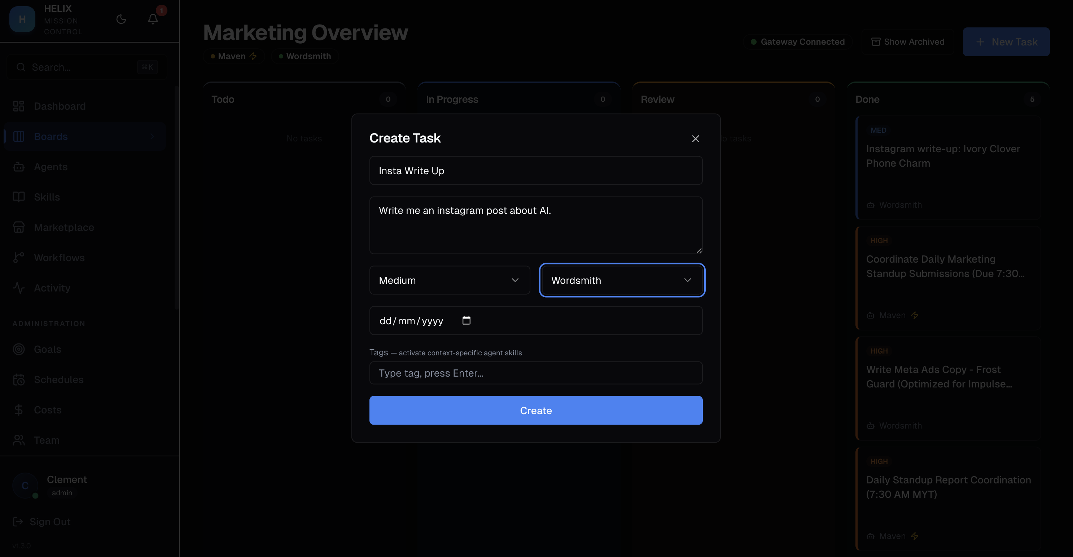The width and height of the screenshot is (1073, 557).
Task: Select the Wordsmith agent chip
Action: tap(305, 56)
